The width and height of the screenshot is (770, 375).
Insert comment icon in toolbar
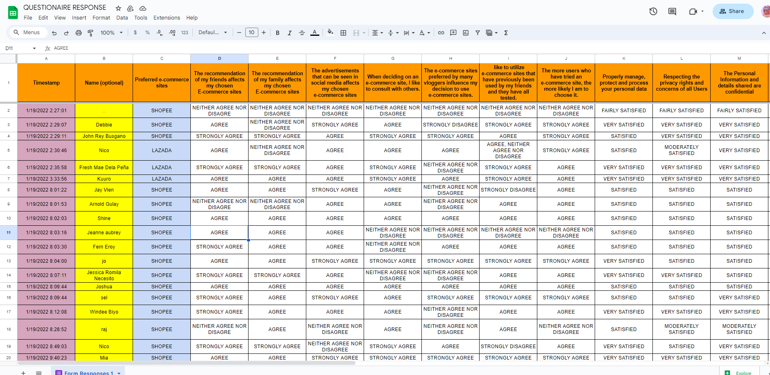click(x=453, y=33)
